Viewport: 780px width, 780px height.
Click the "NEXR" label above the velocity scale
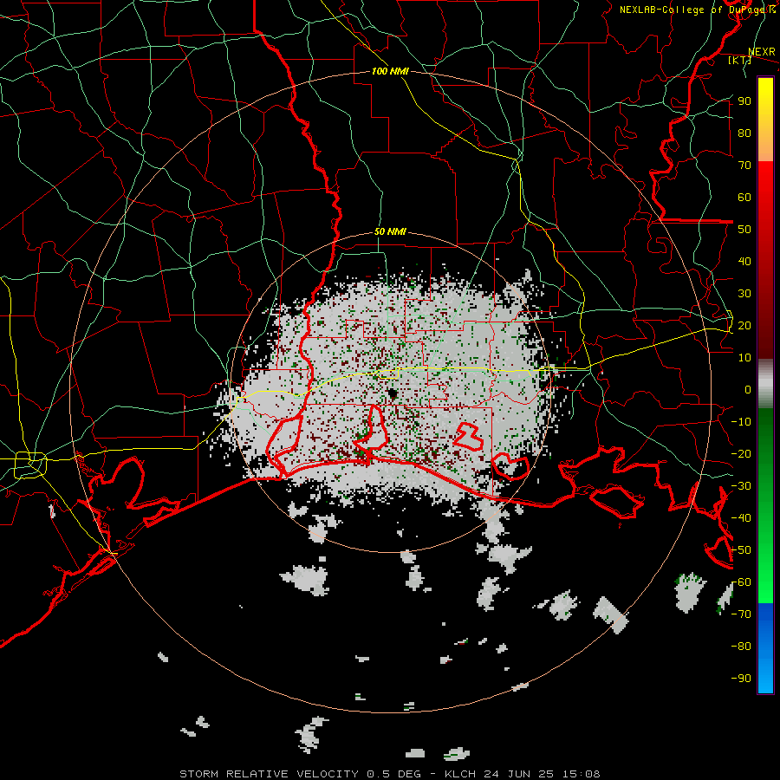(761, 52)
